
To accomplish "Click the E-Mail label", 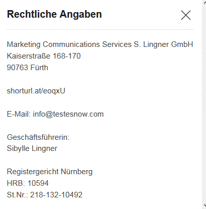I will pyautogui.click(x=19, y=114).
